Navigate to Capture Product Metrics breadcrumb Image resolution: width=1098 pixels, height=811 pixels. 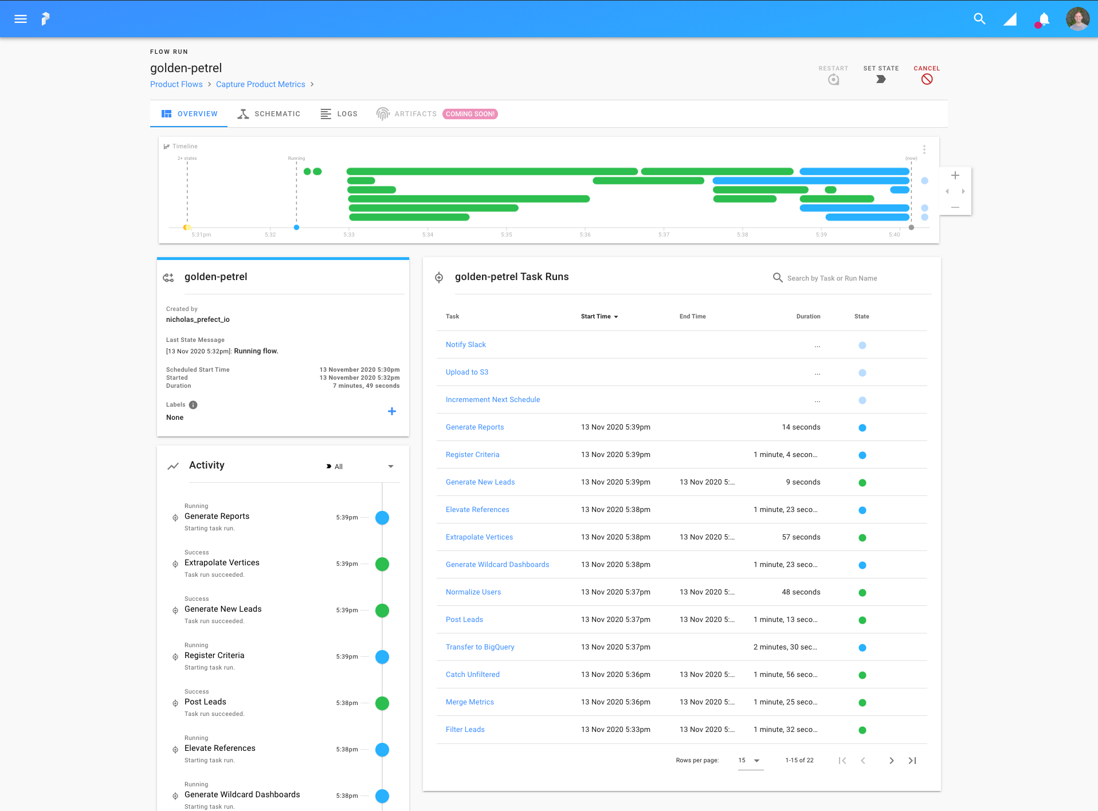pos(260,84)
